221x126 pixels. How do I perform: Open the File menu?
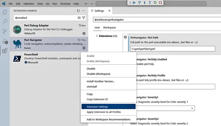[x=10, y=4]
